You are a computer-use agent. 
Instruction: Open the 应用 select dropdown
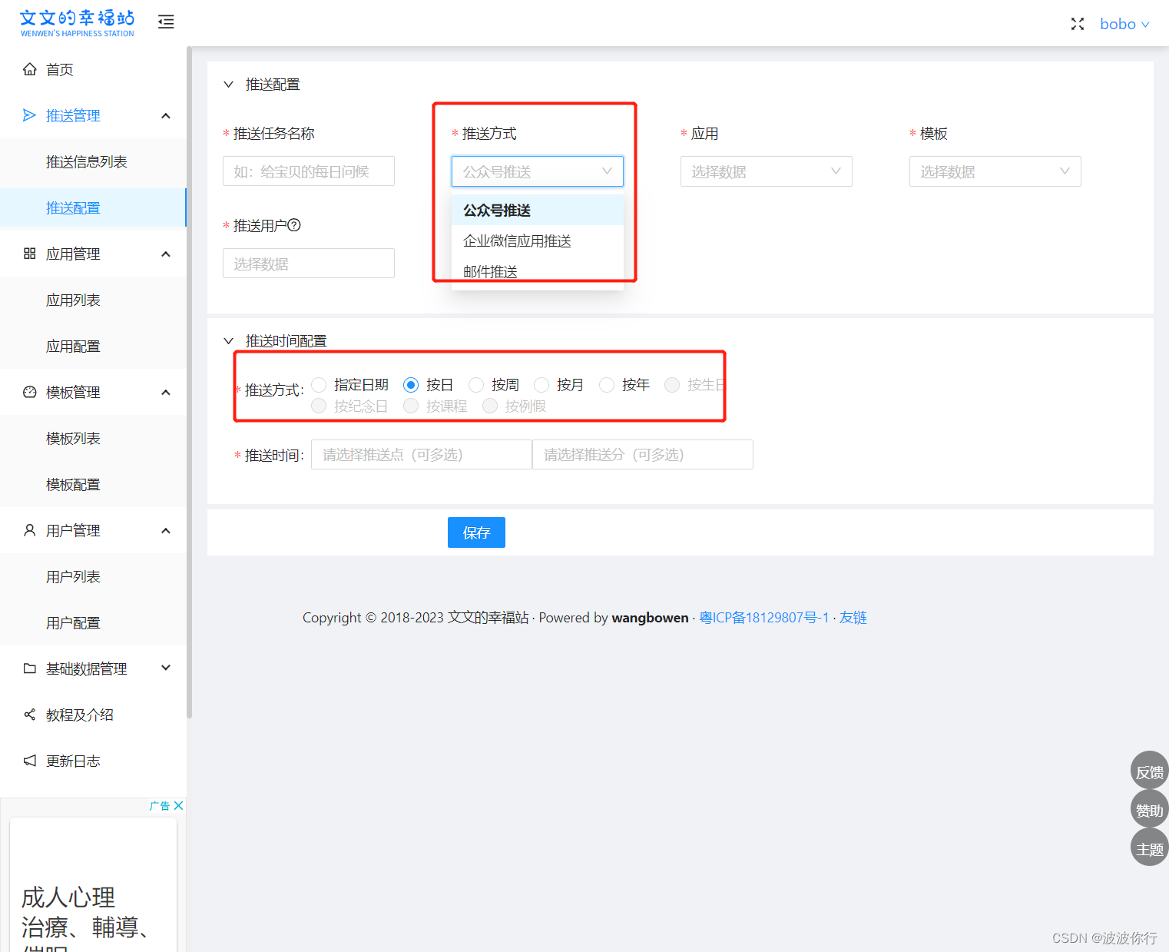[x=767, y=171]
